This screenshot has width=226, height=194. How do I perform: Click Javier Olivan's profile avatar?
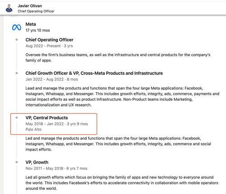tap(9, 8)
